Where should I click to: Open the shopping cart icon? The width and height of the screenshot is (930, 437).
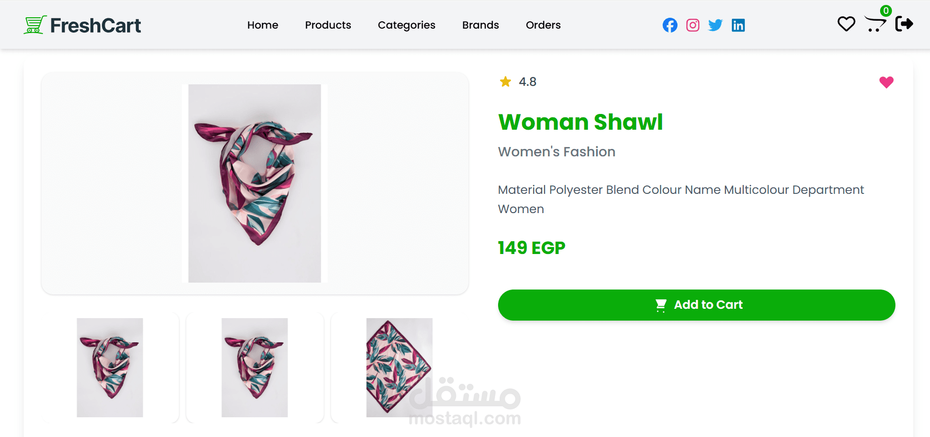[875, 24]
